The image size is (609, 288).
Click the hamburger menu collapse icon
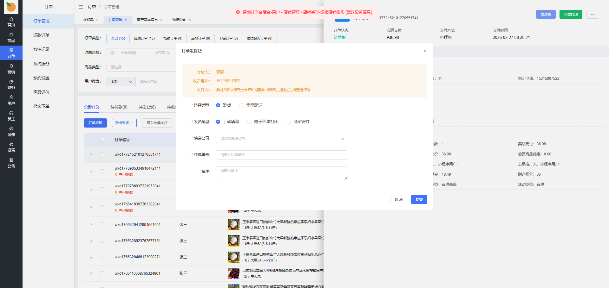click(x=81, y=7)
